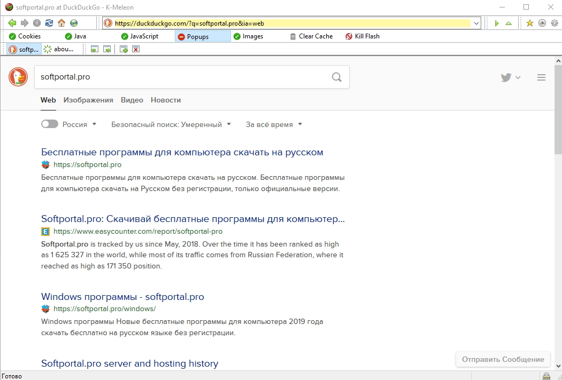The height and width of the screenshot is (380, 562).
Task: Open a new tab with the plus icon
Action: [x=124, y=49]
